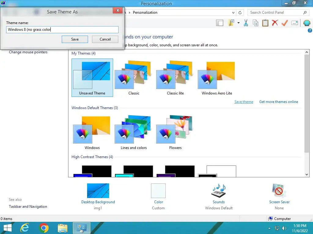Open Taskbar and Navigation link
This screenshot has height=234, width=313.
[28, 207]
